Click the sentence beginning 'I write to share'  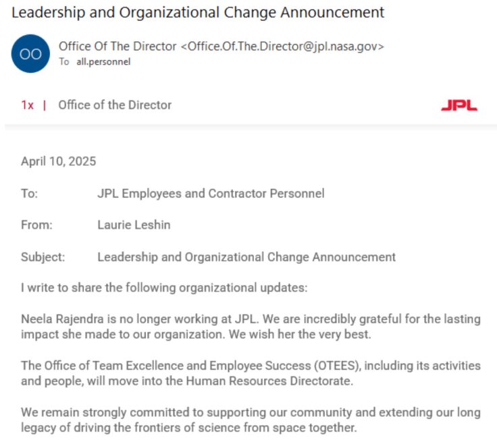coord(164,288)
